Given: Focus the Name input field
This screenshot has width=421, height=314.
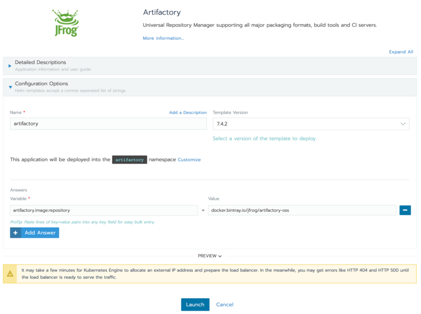Looking at the screenshot, I should point(108,124).
